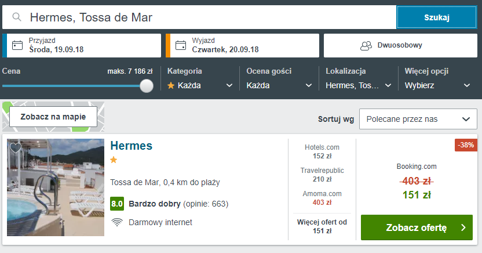The height and width of the screenshot is (253, 482).
Task: Expand the Kategoria dropdown
Action: [200, 85]
